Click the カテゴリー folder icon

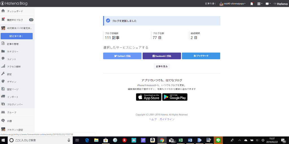tap(3, 51)
